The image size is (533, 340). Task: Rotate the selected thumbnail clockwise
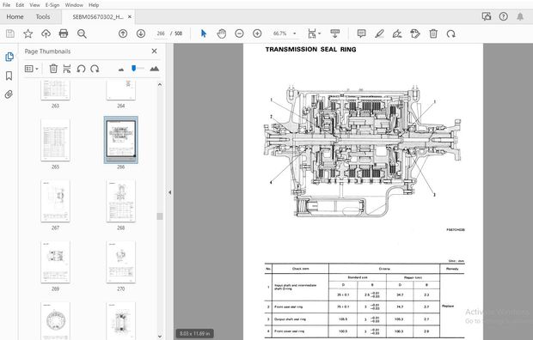click(95, 69)
